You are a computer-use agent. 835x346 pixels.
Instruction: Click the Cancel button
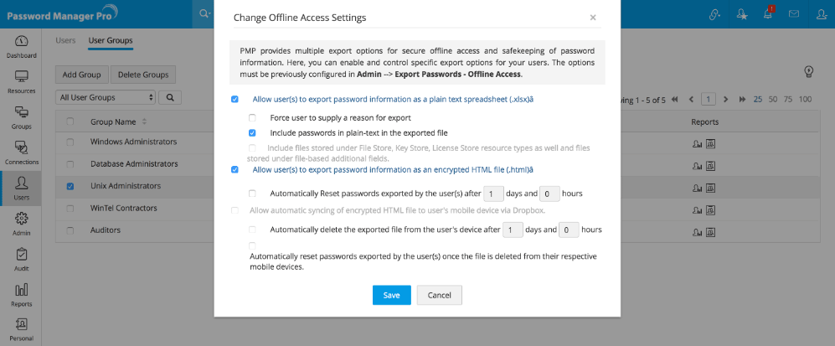click(x=439, y=295)
